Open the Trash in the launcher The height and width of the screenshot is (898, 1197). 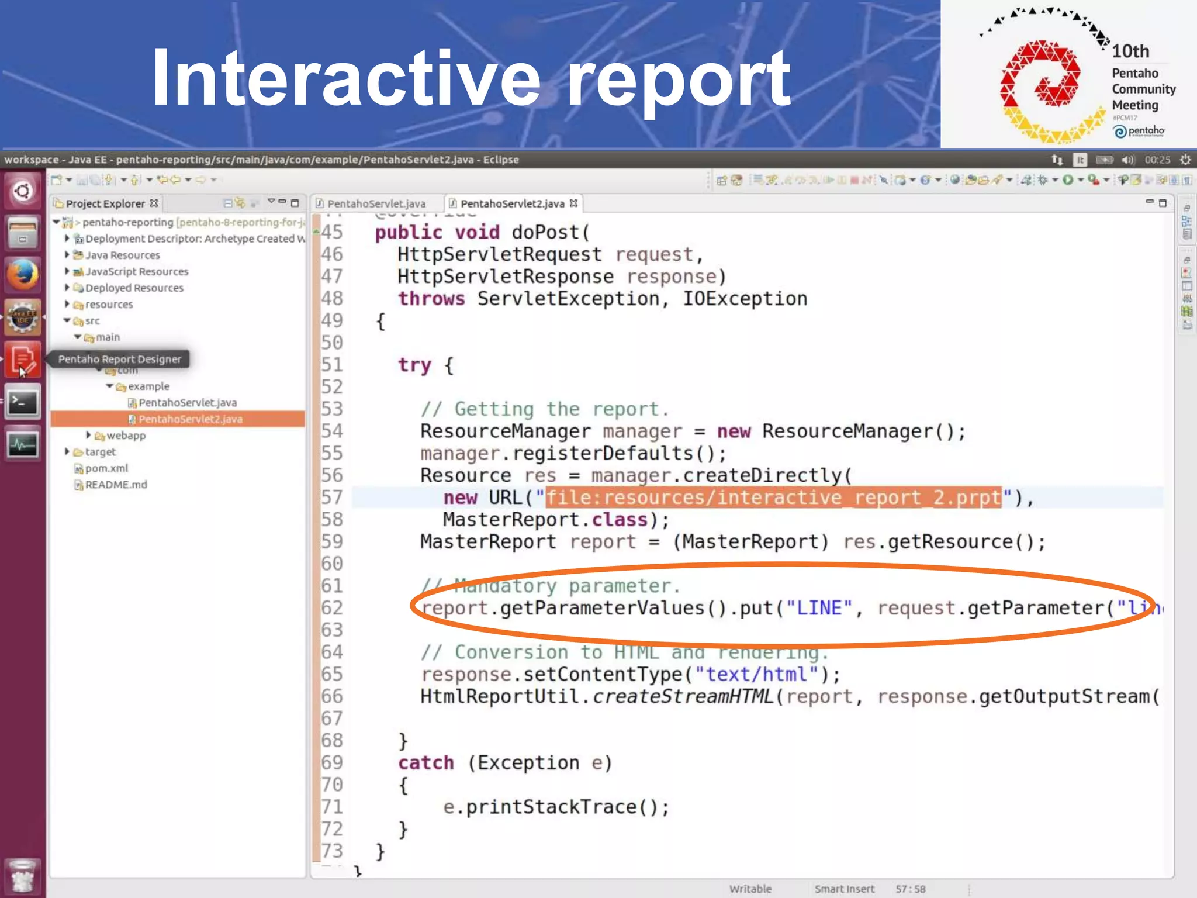tap(22, 875)
